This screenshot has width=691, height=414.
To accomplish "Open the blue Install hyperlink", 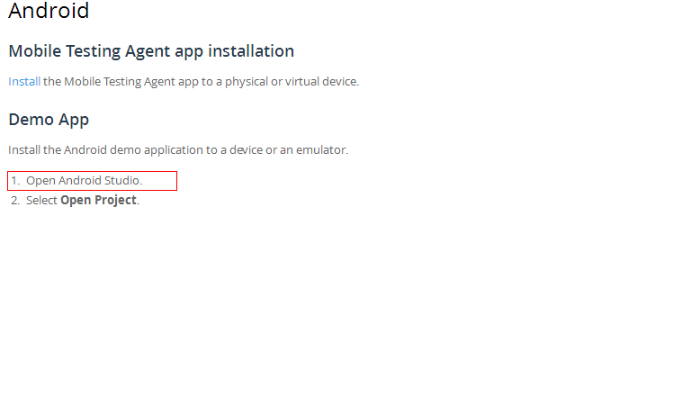I will pyautogui.click(x=24, y=82).
